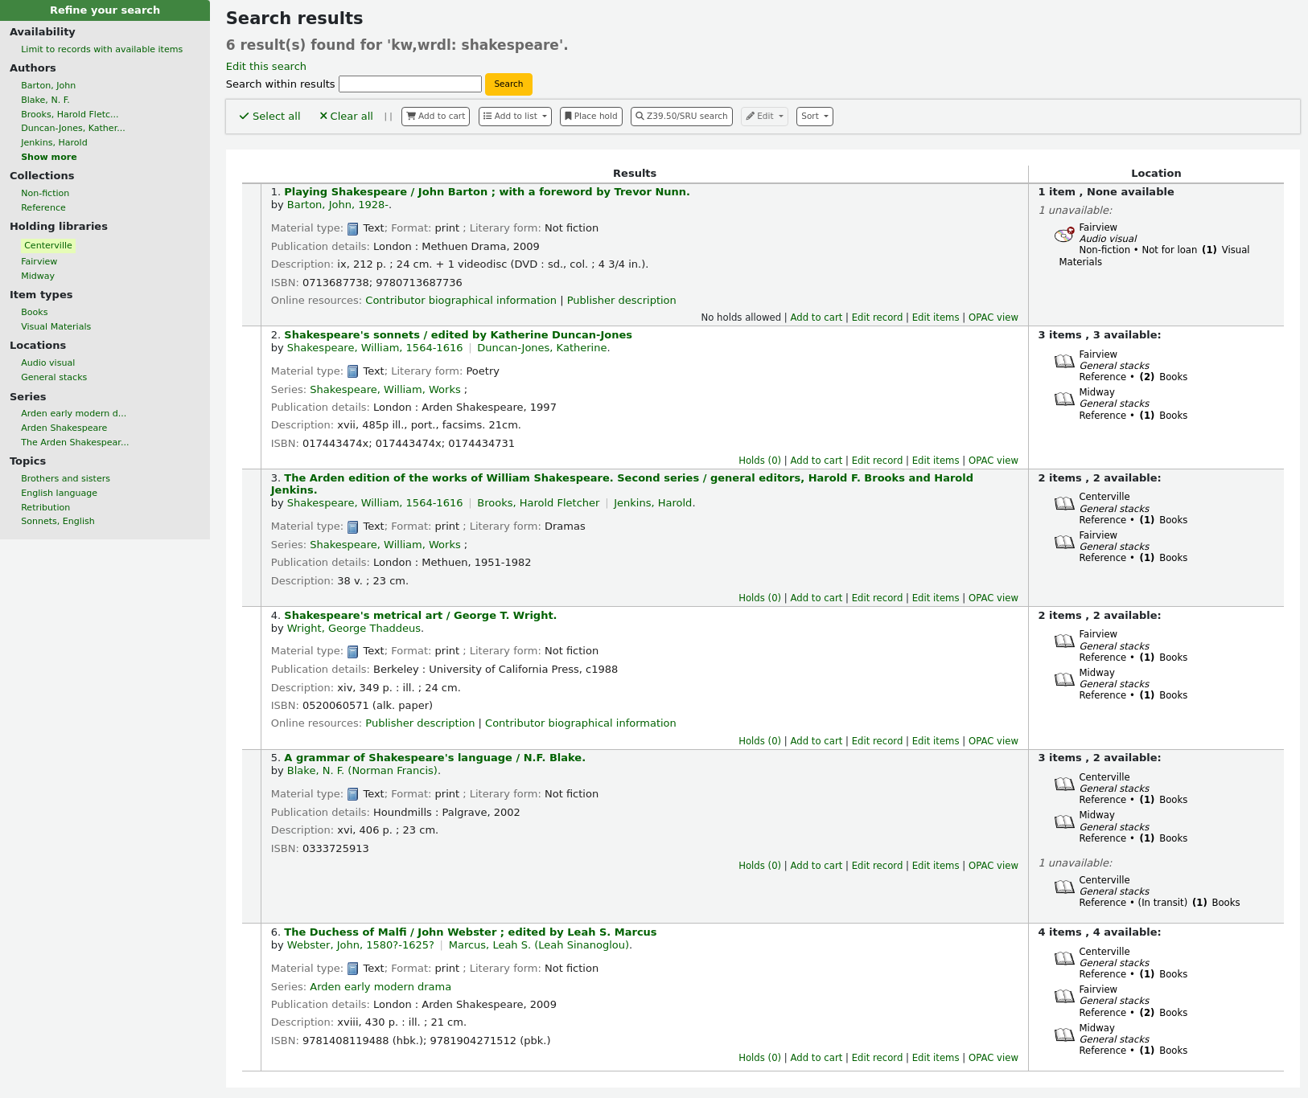Limit to records with available items
This screenshot has width=1308, height=1098.
(101, 50)
